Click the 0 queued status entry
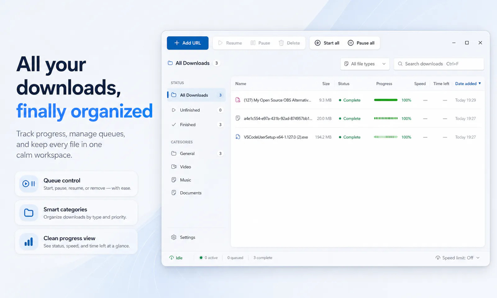Screen dimensions: 497x298 (x=235, y=258)
